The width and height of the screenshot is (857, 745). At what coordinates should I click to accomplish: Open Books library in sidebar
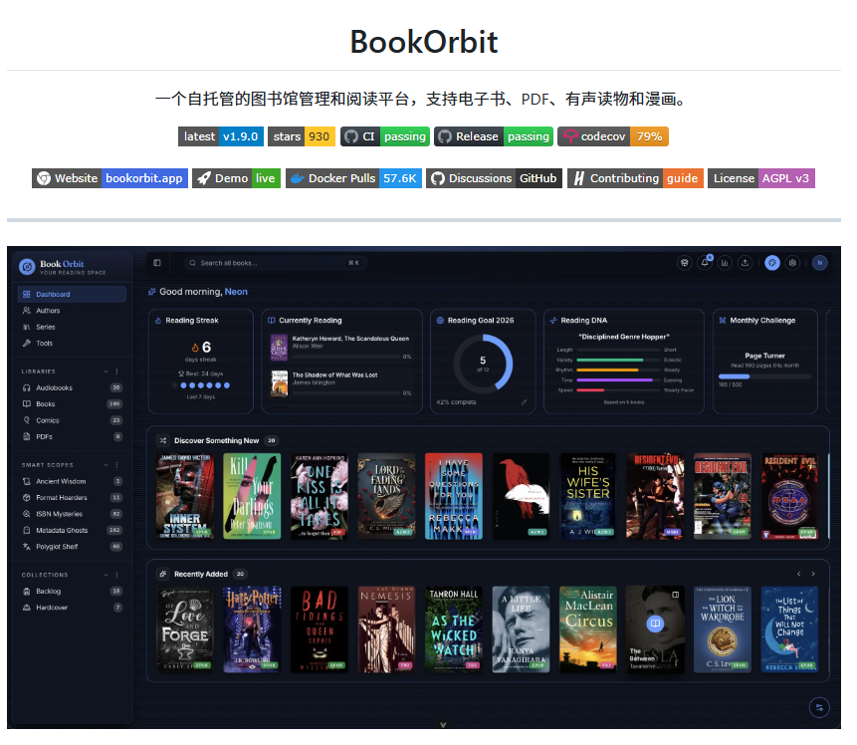click(72, 404)
